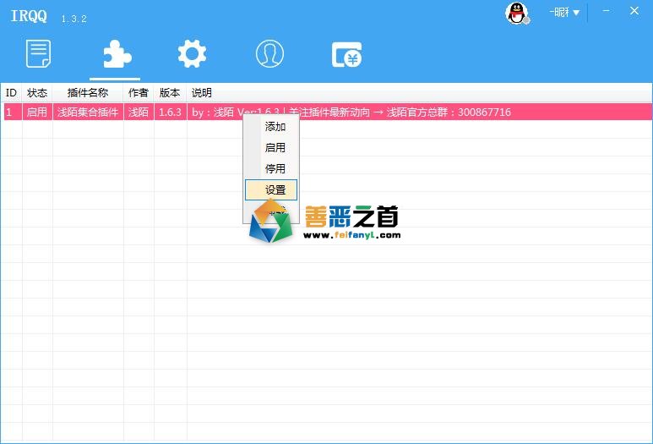
Task: Minimize the IRQQ window
Action: point(606,11)
